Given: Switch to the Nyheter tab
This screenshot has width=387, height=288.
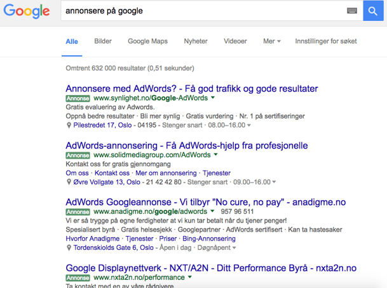Looking at the screenshot, I should coord(196,41).
